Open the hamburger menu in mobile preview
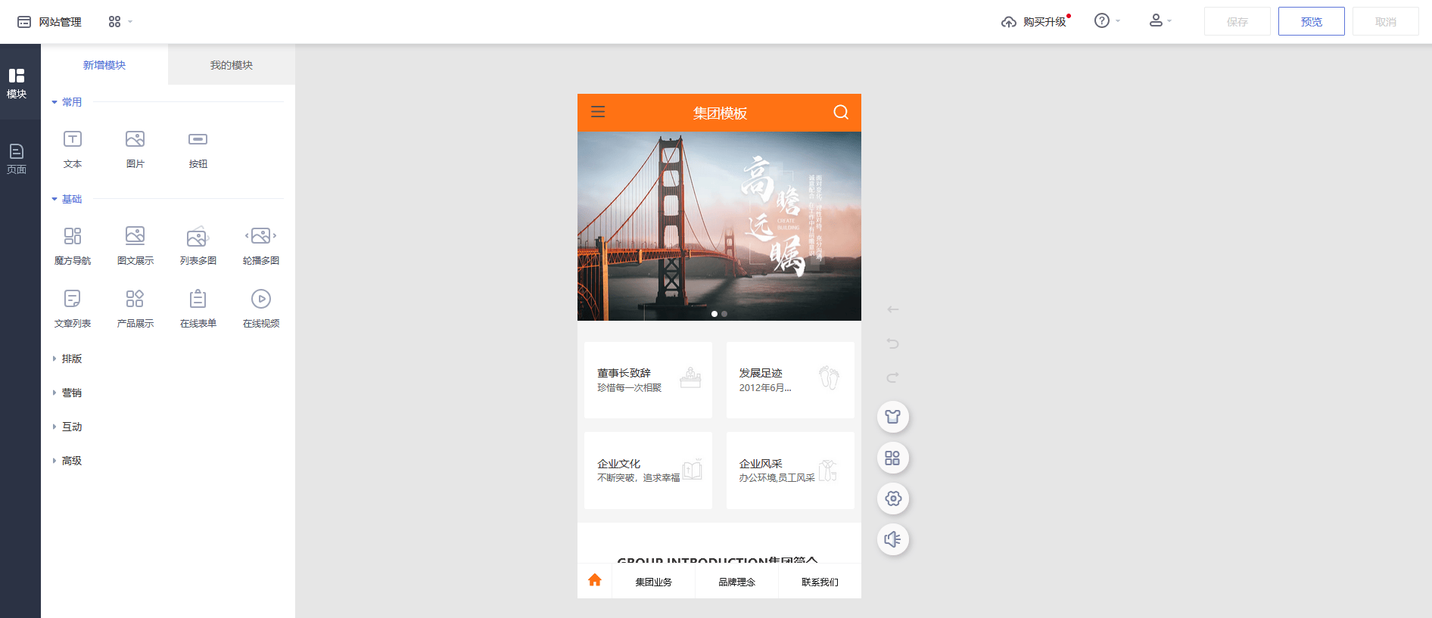The image size is (1432, 618). pyautogui.click(x=598, y=112)
